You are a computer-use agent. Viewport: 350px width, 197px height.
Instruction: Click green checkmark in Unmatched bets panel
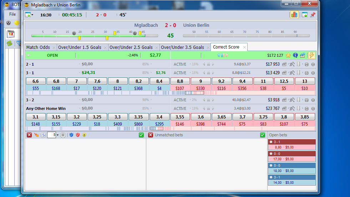(263, 135)
